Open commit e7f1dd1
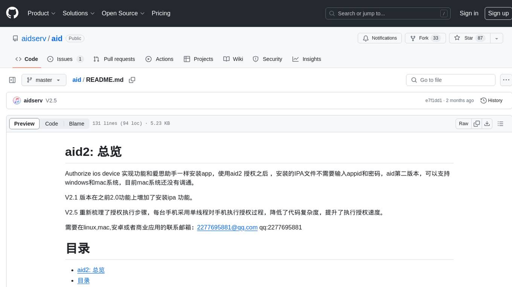The width and height of the screenshot is (512, 287). coord(434,101)
